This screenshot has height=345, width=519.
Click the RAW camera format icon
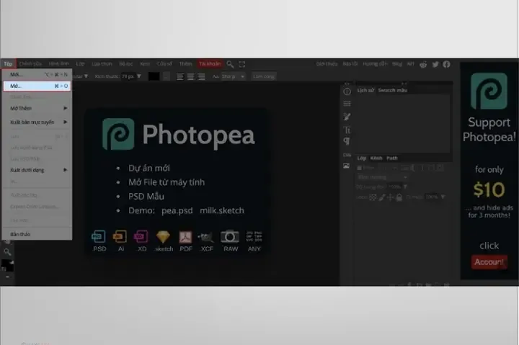coord(230,238)
